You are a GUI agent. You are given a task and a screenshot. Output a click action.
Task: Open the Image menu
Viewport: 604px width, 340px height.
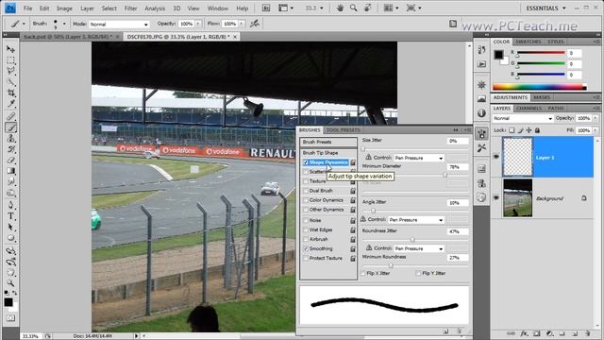pos(64,8)
